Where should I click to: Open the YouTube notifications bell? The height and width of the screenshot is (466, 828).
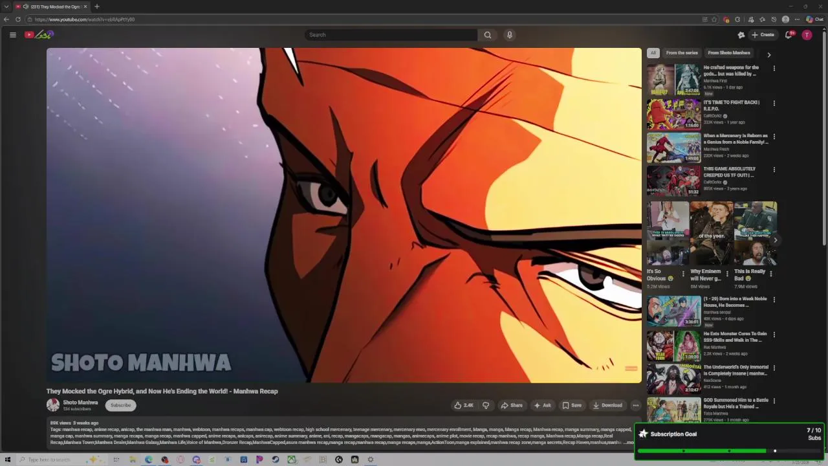pyautogui.click(x=788, y=35)
